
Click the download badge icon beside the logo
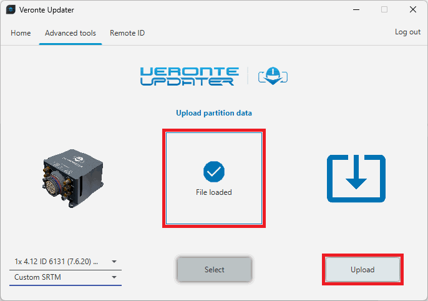pyautogui.click(x=271, y=76)
